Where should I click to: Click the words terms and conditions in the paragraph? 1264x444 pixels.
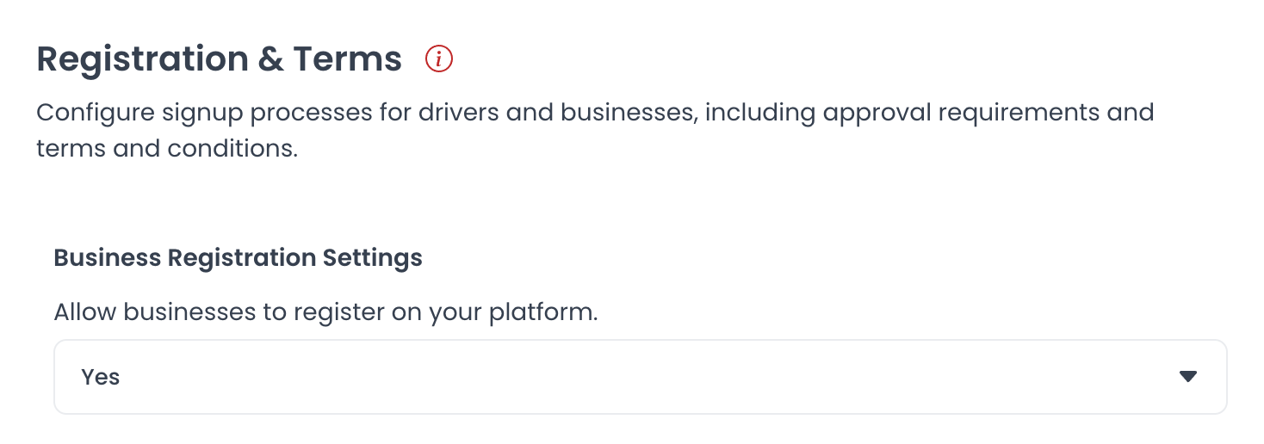(x=167, y=149)
